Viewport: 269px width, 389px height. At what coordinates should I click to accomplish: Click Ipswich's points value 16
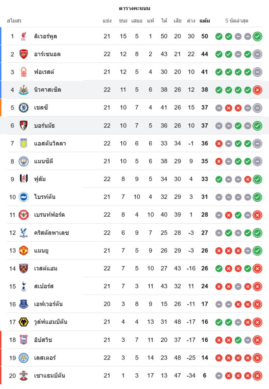pos(205,340)
